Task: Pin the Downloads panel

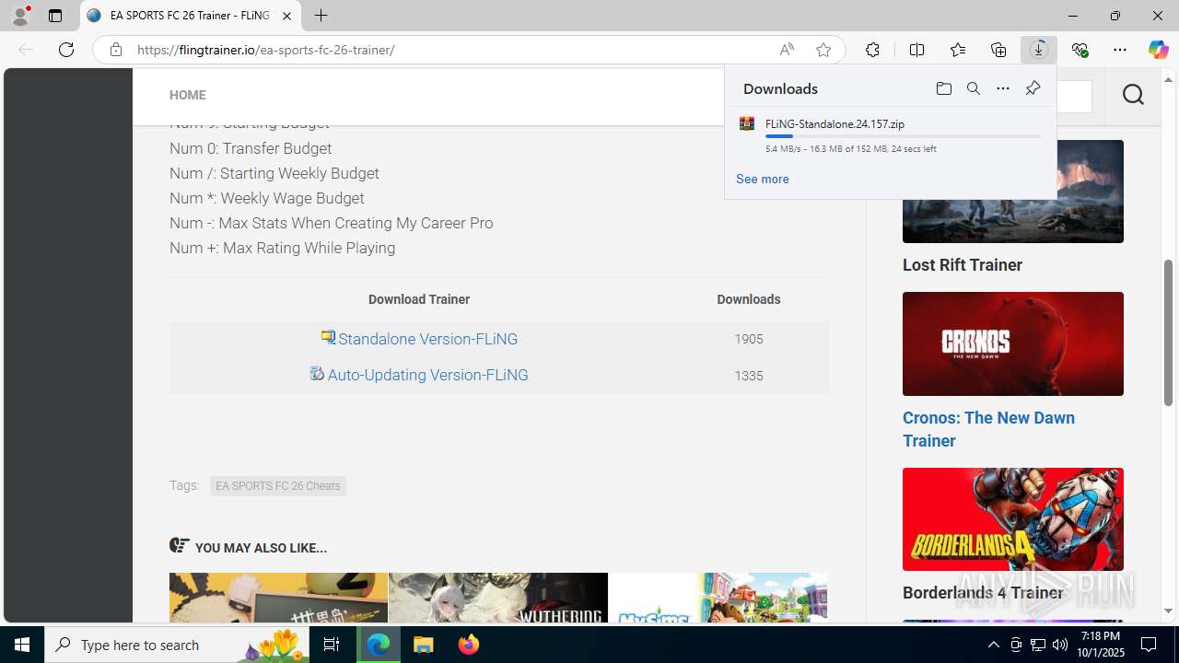Action: 1033,88
